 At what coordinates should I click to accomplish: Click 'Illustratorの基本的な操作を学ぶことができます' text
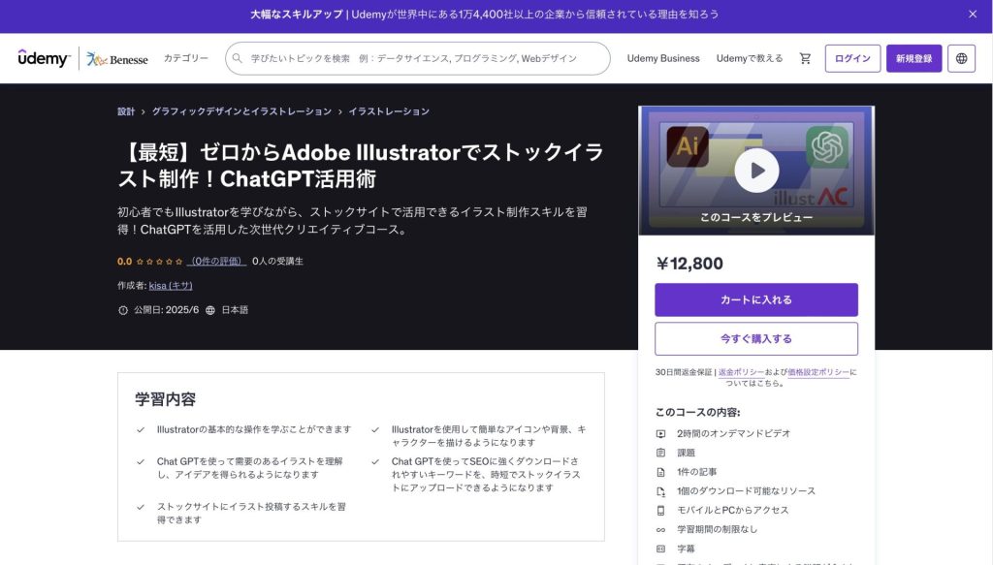point(254,429)
